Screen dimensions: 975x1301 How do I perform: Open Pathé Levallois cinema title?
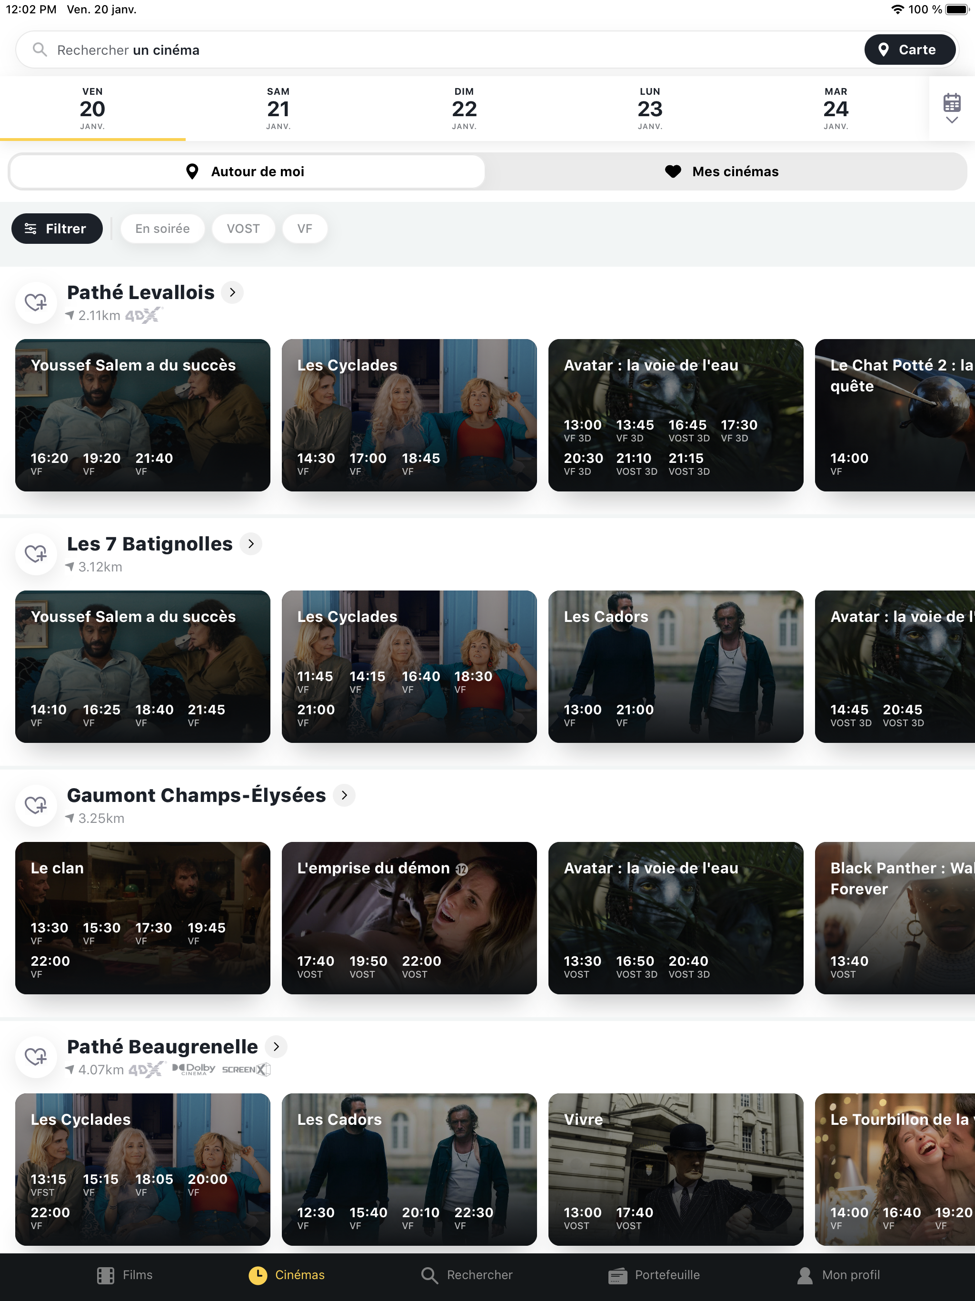tap(140, 292)
